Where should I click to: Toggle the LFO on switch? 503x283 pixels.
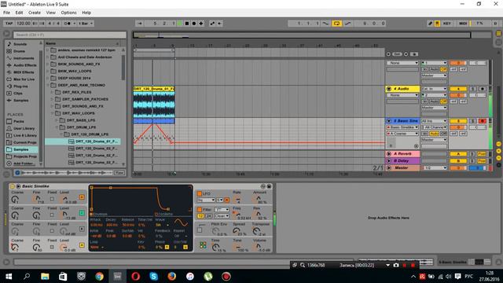200,193
